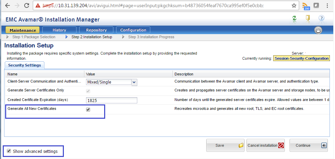Open the Mixed/Single authentication dropdown
The height and width of the screenshot is (159, 335).
click(134, 82)
